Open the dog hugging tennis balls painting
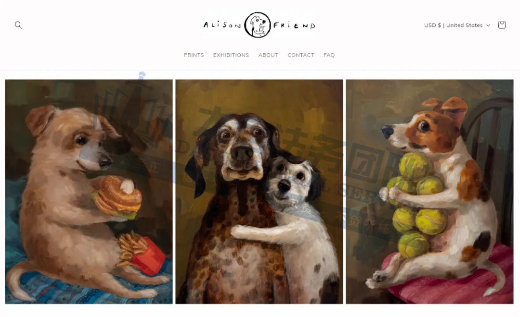 point(430,192)
